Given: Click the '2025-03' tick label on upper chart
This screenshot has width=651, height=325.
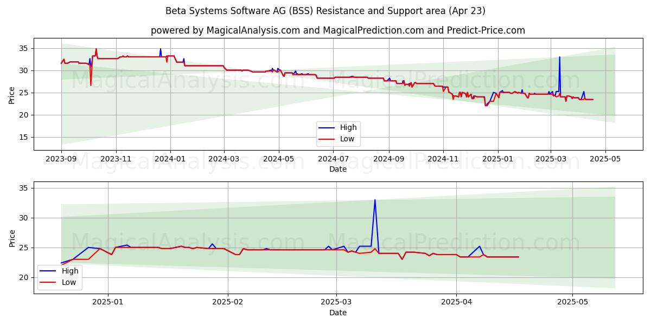Looking at the screenshot, I should point(551,160).
